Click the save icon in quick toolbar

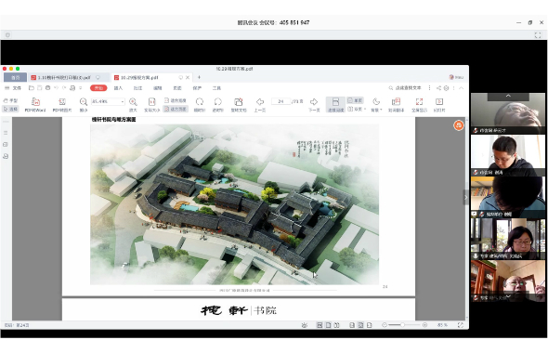point(40,88)
